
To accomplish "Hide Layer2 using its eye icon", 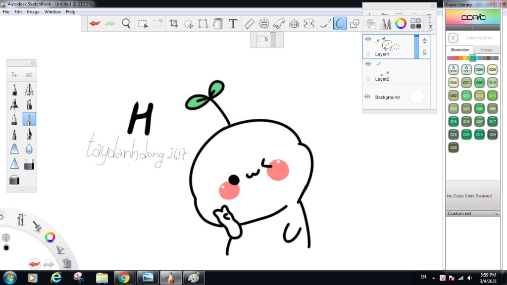I will click(x=368, y=64).
